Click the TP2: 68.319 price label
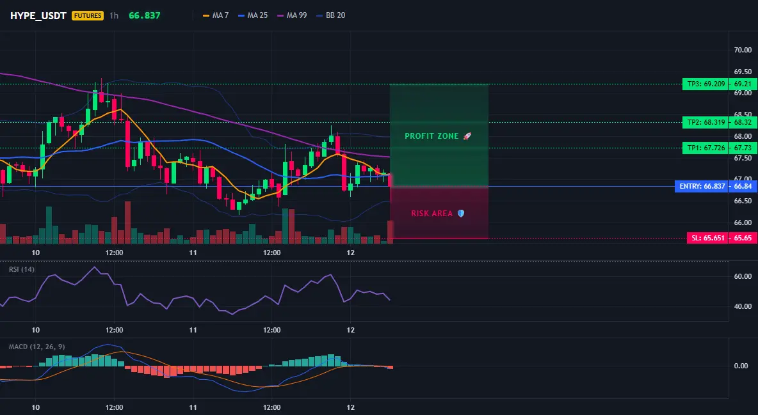The height and width of the screenshot is (415, 758). coord(706,122)
